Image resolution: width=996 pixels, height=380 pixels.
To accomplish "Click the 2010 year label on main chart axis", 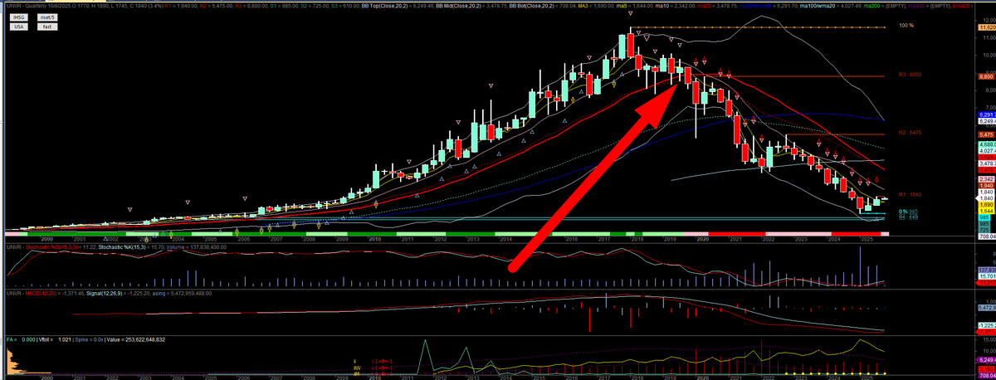I will [374, 238].
